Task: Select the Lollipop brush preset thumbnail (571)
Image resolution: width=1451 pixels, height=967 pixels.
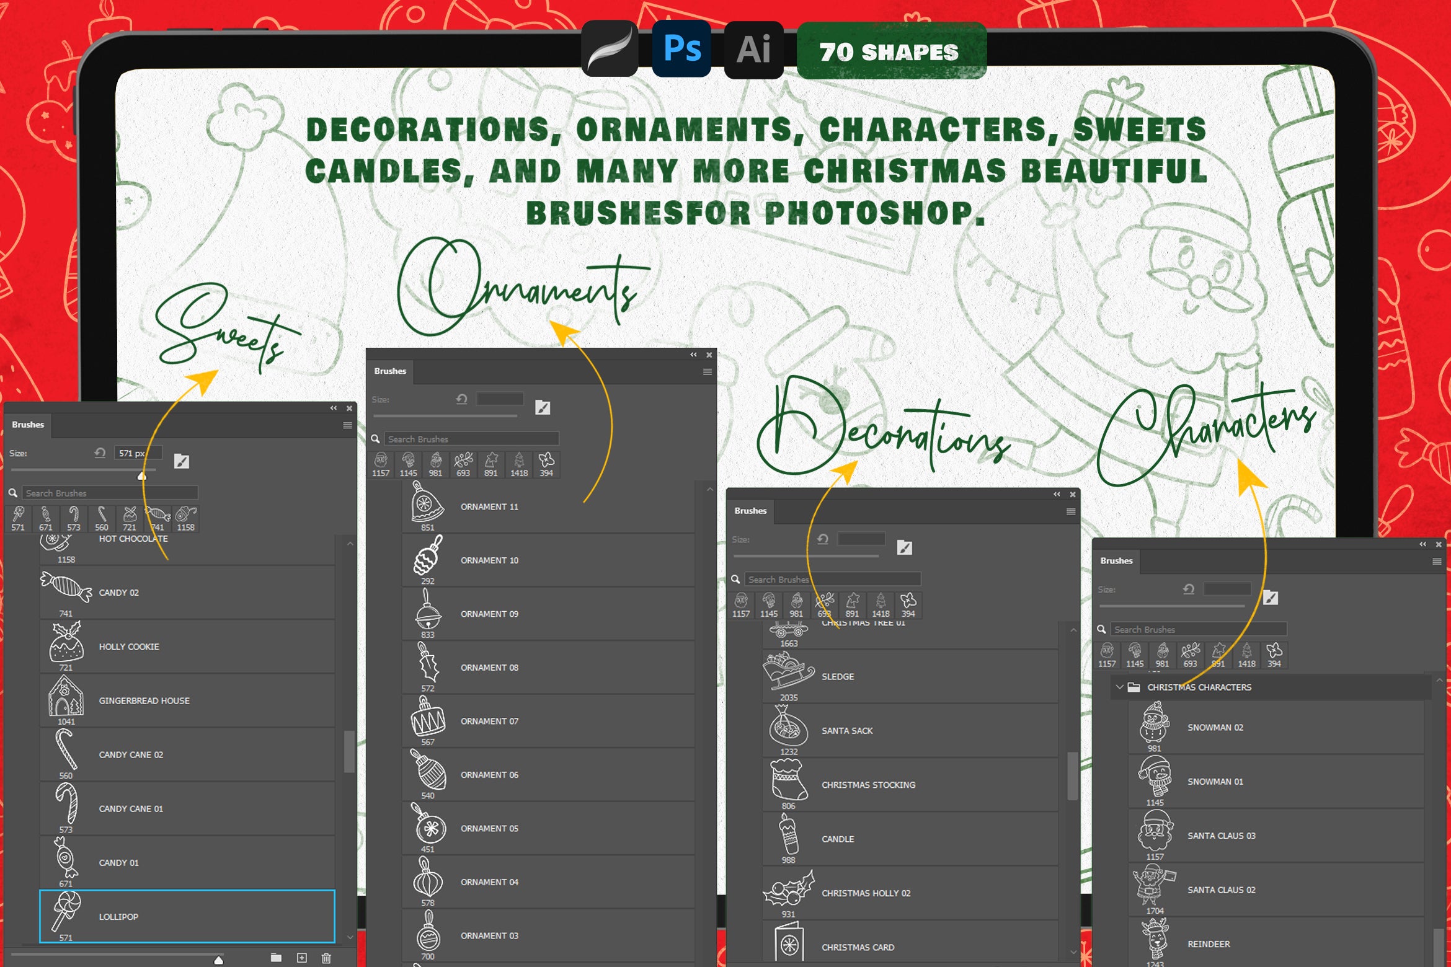Action: click(17, 514)
